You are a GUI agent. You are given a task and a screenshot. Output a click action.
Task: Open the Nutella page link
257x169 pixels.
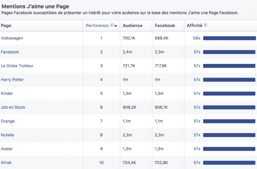(8, 135)
